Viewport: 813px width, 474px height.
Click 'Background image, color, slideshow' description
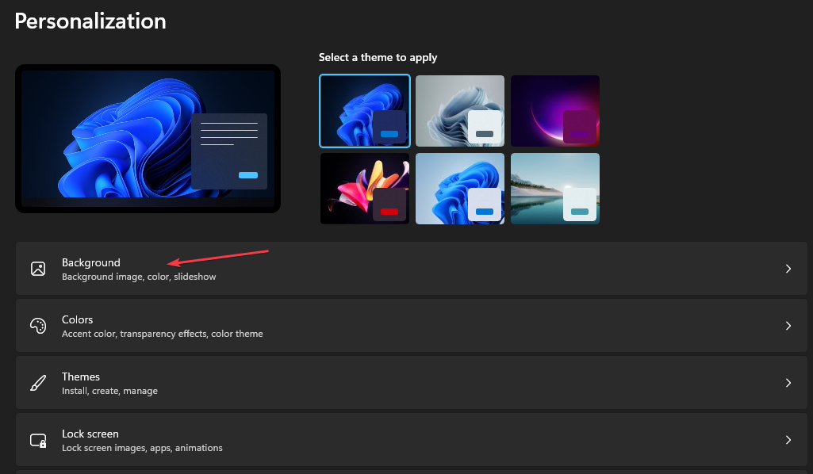pyautogui.click(x=139, y=277)
